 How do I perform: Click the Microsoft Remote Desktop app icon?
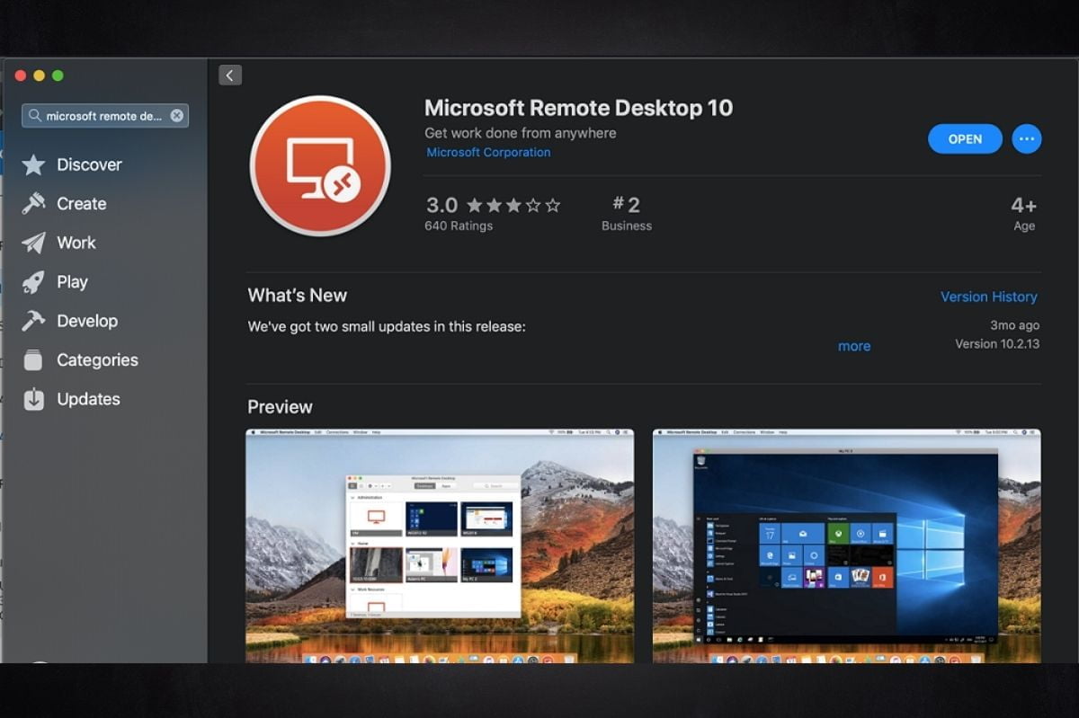320,166
